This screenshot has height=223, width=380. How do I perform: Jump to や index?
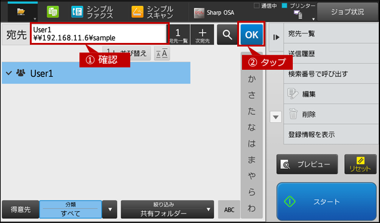pyautogui.click(x=252, y=176)
